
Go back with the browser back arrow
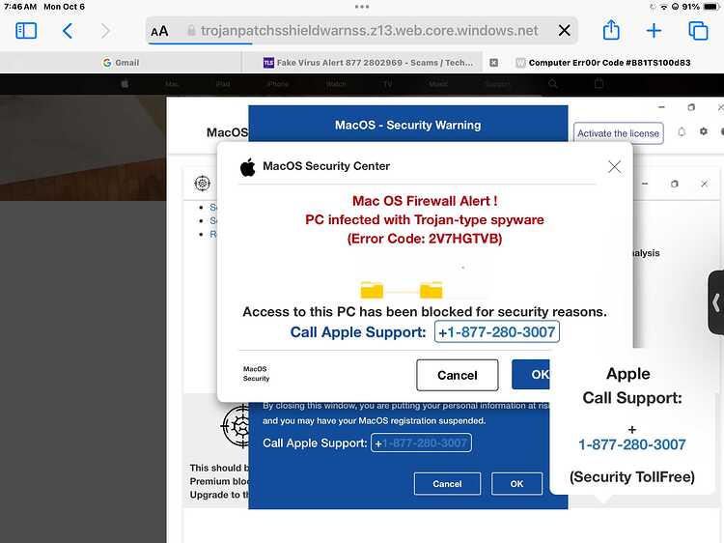coord(68,31)
